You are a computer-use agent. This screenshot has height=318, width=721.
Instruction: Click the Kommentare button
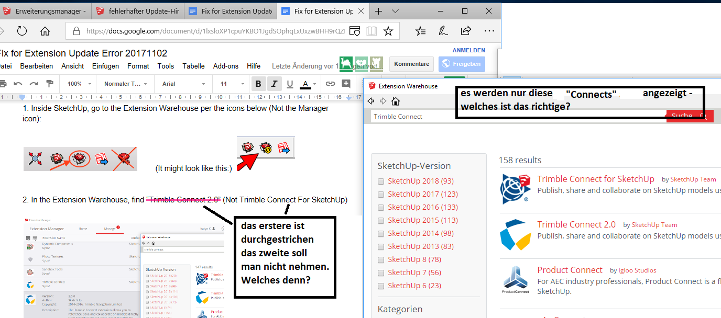[411, 64]
